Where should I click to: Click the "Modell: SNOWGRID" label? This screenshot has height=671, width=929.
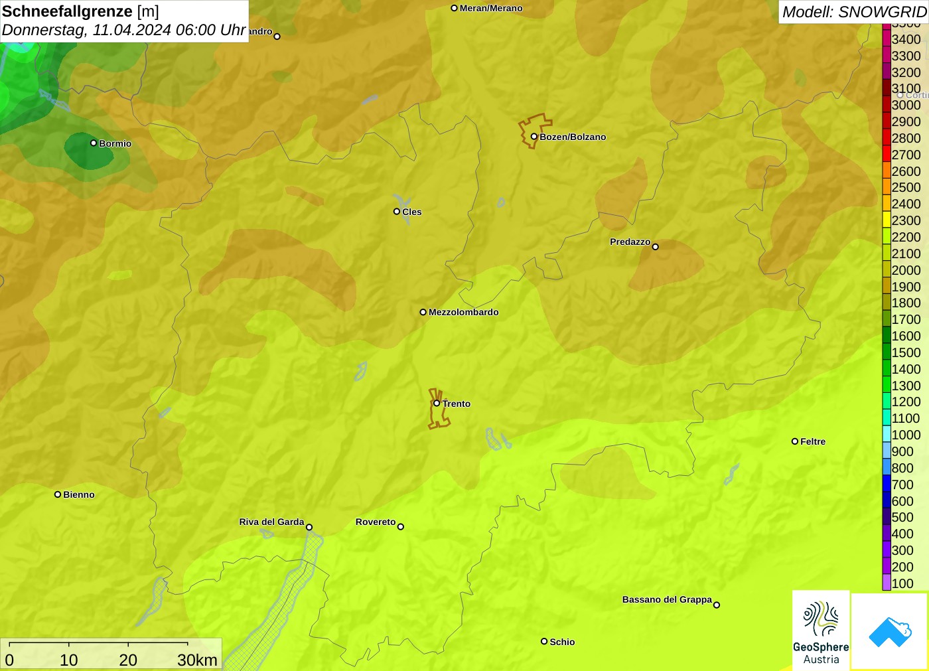[x=854, y=12]
